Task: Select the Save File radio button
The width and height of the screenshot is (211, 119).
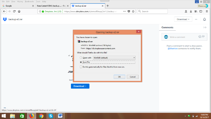Action: (81, 62)
